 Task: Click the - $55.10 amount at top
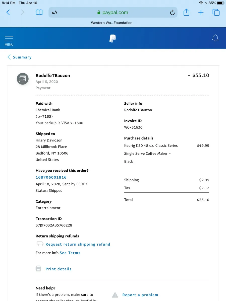(x=198, y=75)
